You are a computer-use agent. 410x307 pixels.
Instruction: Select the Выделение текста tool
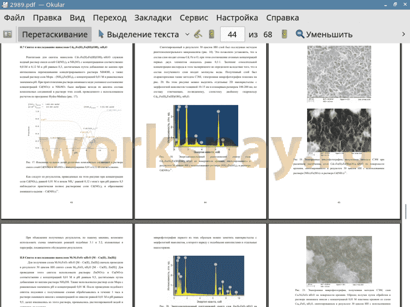(139, 34)
